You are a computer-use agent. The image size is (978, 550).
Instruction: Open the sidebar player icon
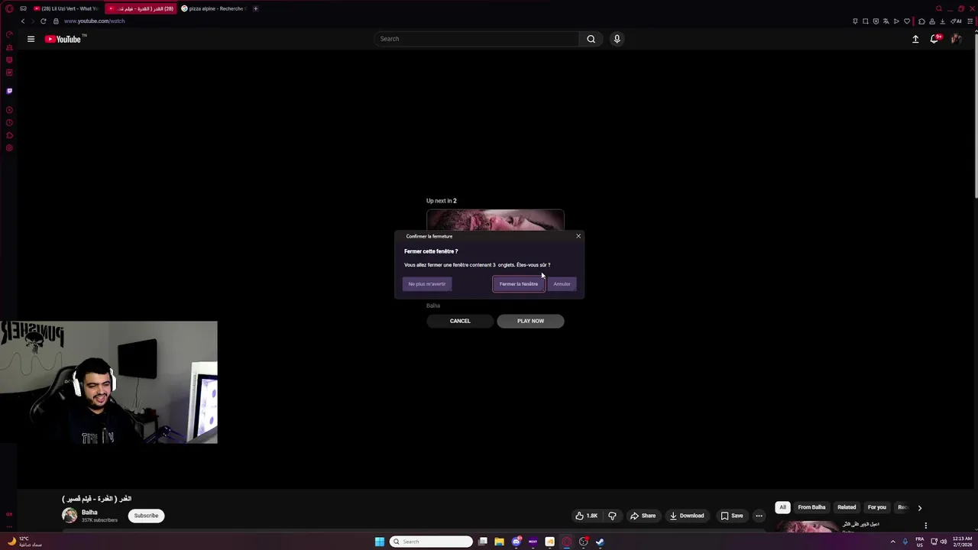[x=9, y=109]
